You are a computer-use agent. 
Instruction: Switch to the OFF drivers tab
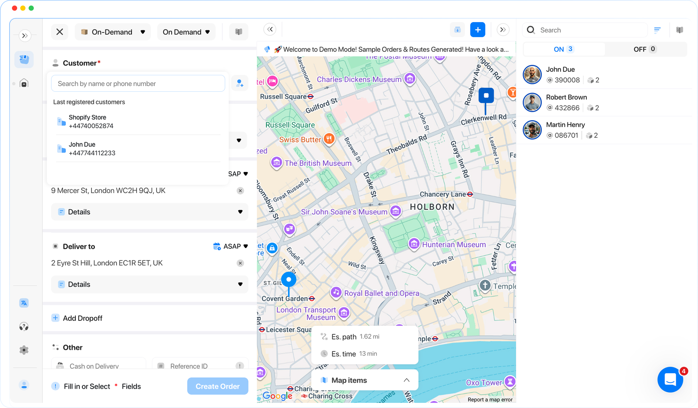(x=644, y=49)
